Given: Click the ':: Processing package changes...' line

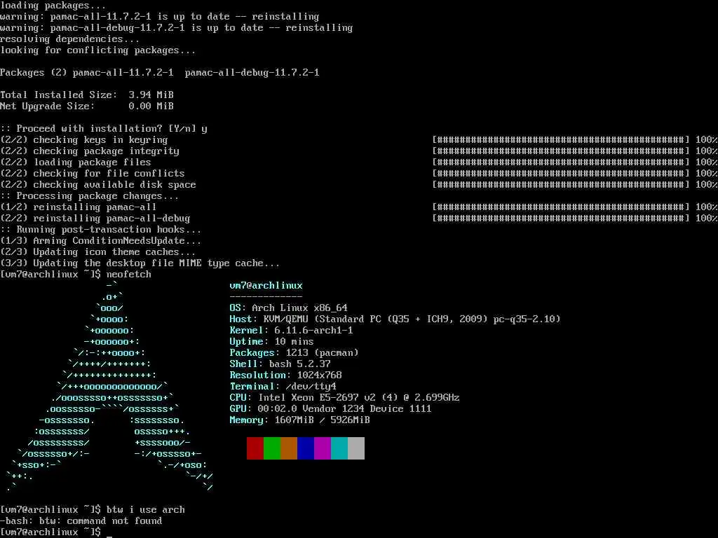Looking at the screenshot, I should 90,196.
